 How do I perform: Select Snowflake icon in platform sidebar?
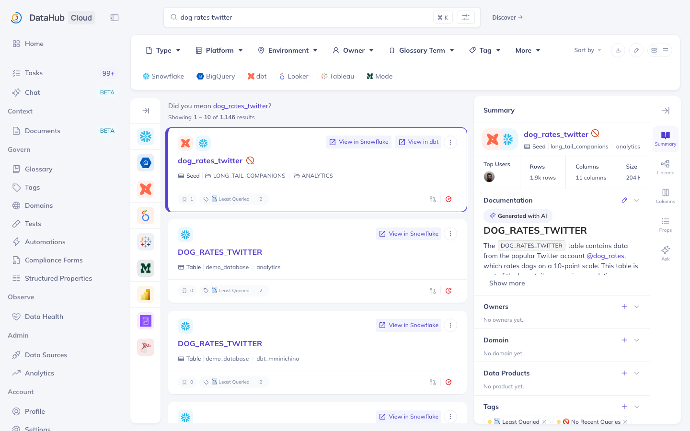[x=146, y=136]
